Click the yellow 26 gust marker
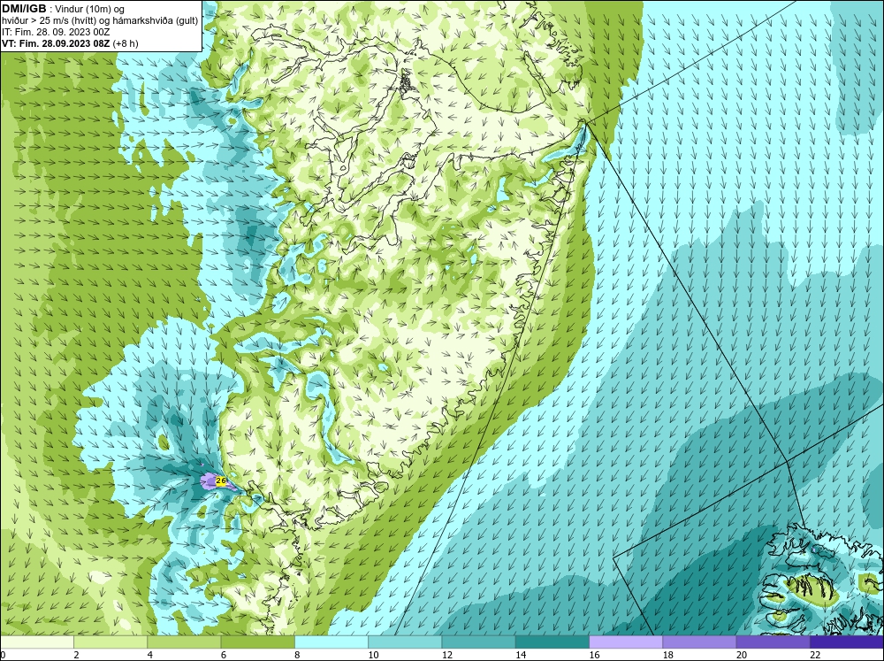The image size is (884, 661). point(221,481)
